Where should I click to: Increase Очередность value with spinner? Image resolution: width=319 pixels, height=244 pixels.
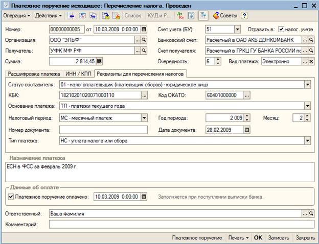tap(219, 59)
